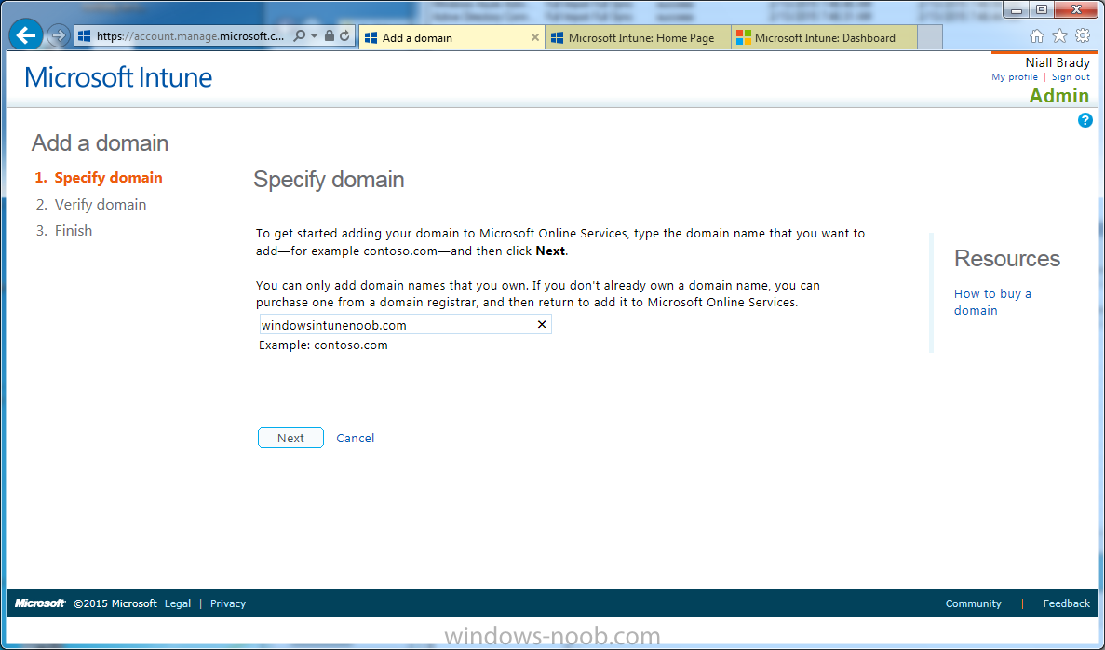Close the Add a domain tab
Screen dimensions: 1105x650
(535, 37)
